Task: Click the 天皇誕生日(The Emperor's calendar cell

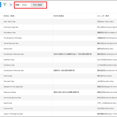Action: point(107,38)
